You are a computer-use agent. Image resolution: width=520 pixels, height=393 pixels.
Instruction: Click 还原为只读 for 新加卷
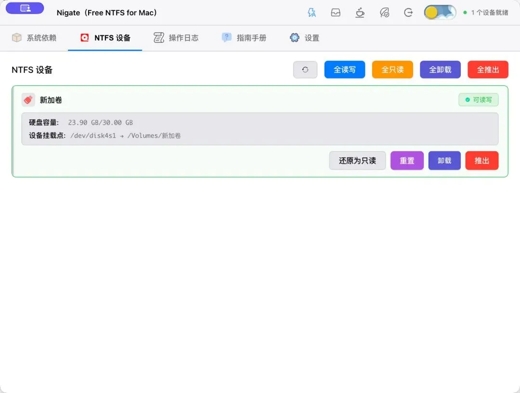pyautogui.click(x=357, y=160)
